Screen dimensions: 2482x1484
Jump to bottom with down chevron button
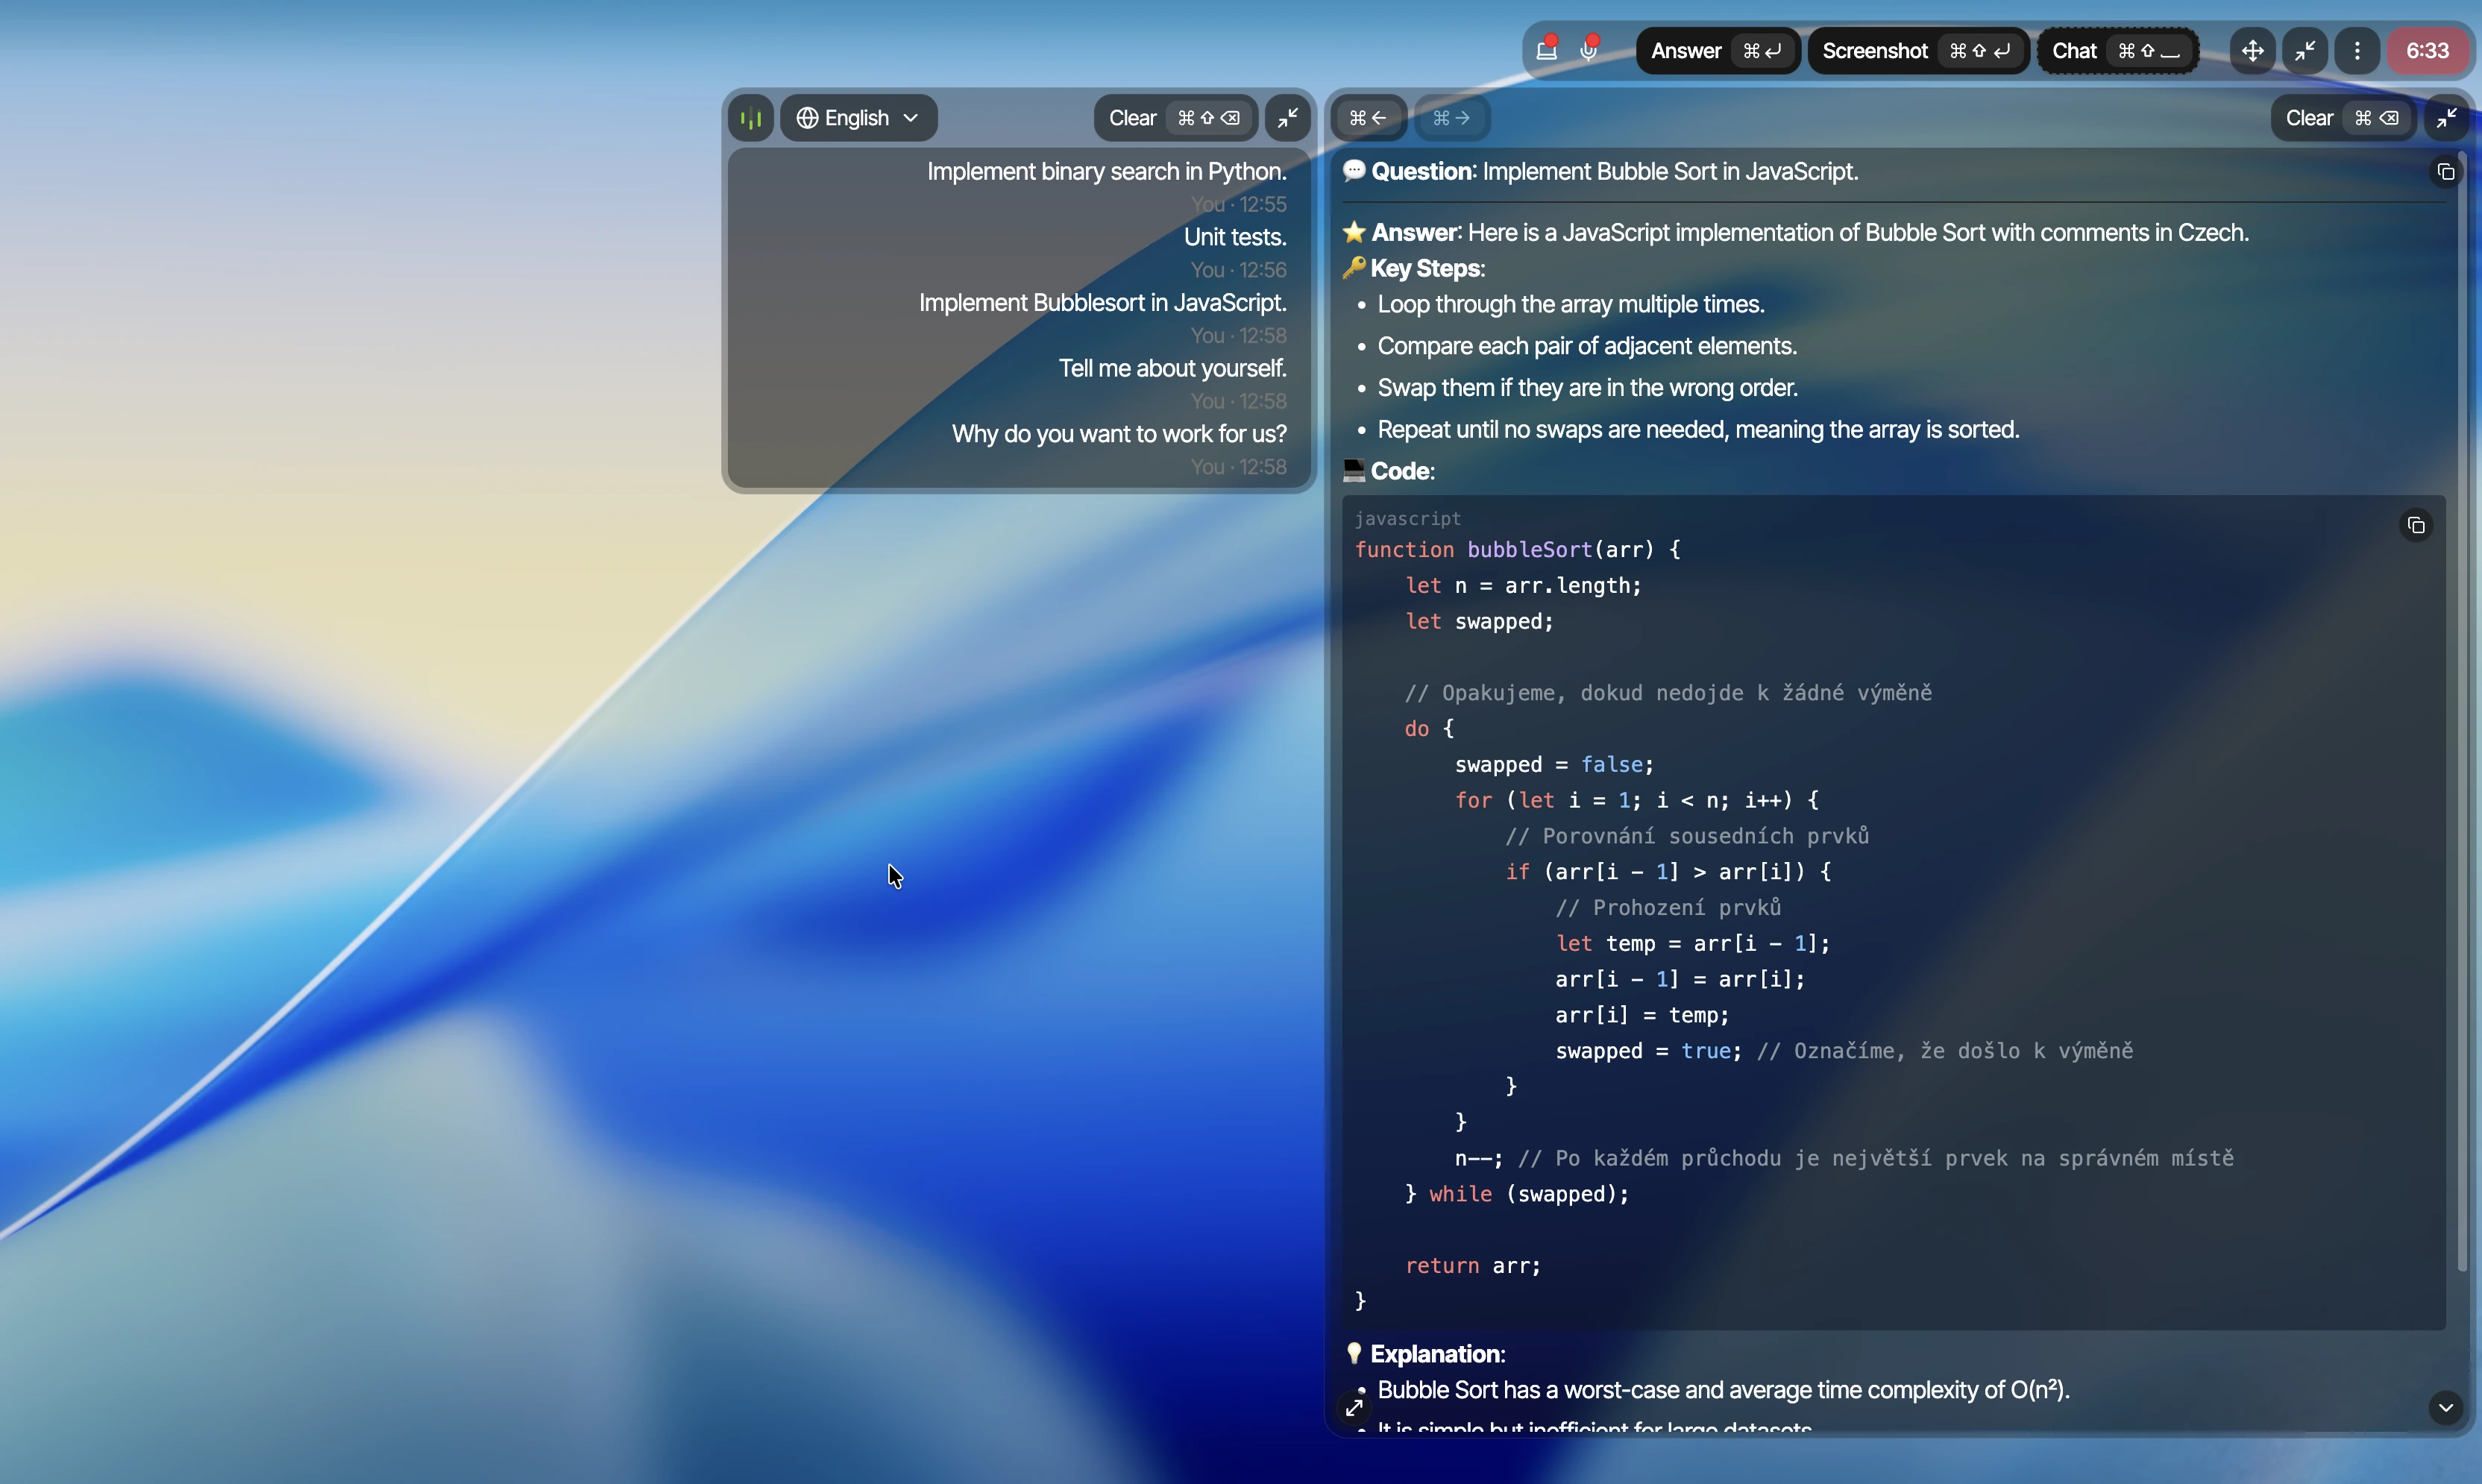pyautogui.click(x=2445, y=1407)
